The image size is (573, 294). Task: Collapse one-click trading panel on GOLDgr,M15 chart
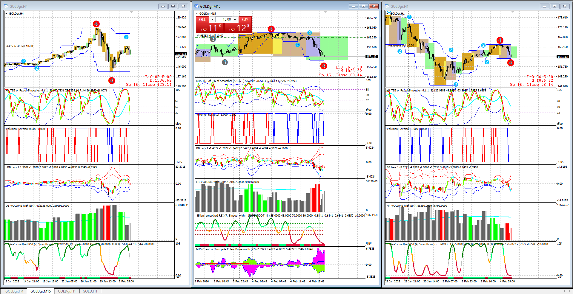197,14
